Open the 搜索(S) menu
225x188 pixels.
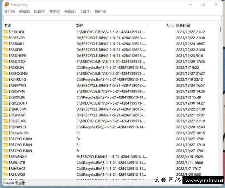pyautogui.click(x=55, y=12)
